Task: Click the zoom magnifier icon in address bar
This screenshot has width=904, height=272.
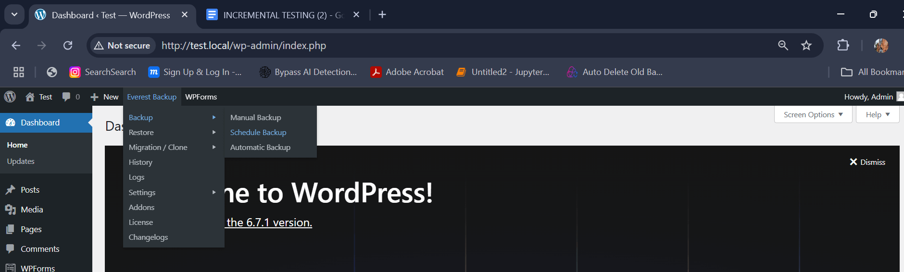Action: click(x=783, y=46)
